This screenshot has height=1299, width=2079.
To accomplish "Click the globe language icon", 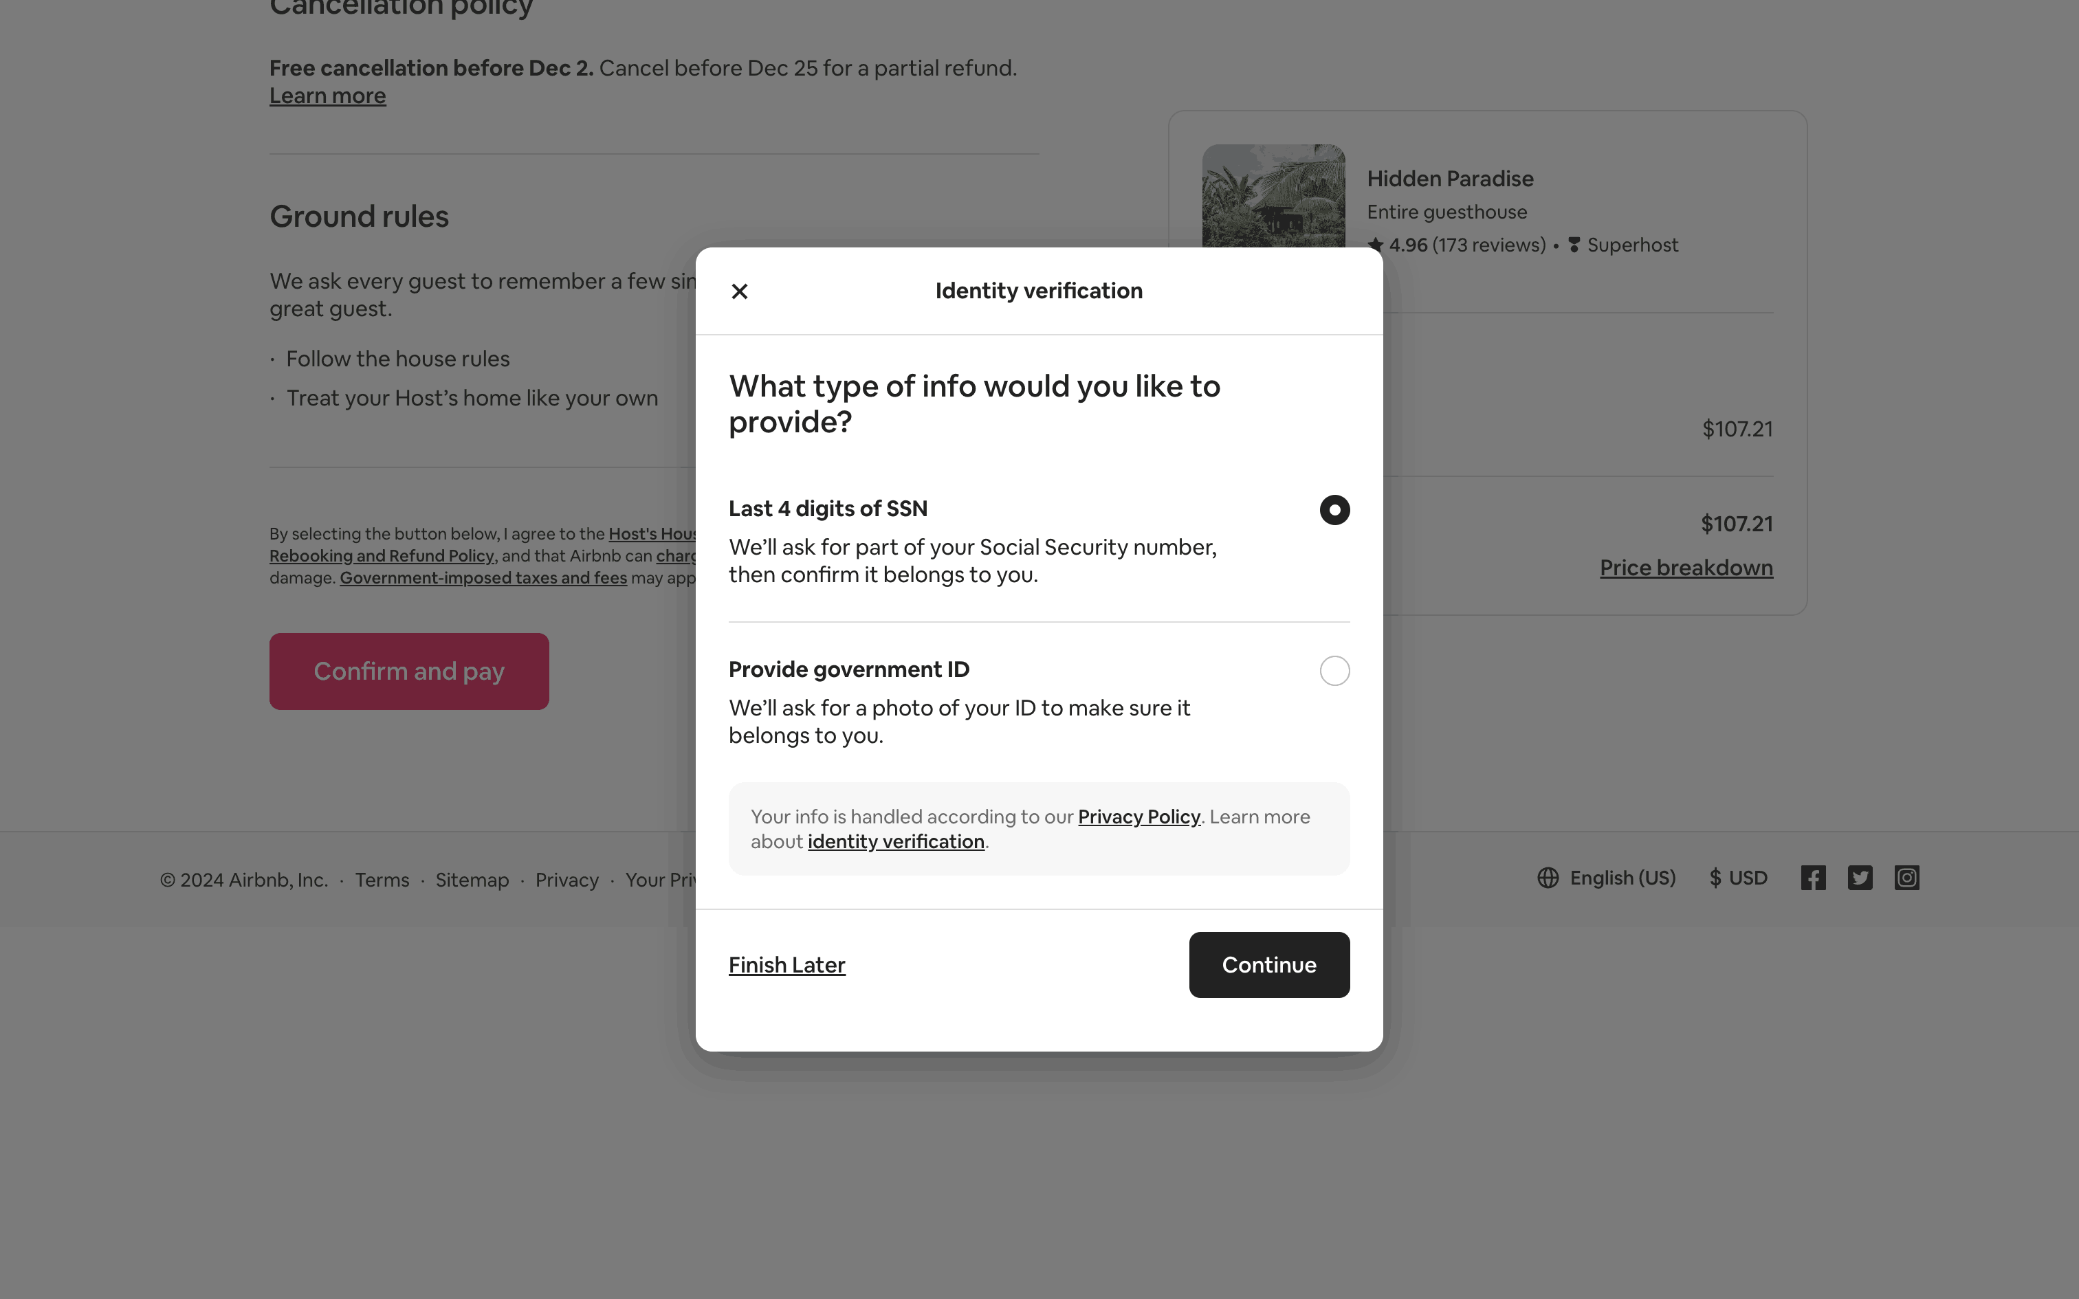I will (1548, 878).
